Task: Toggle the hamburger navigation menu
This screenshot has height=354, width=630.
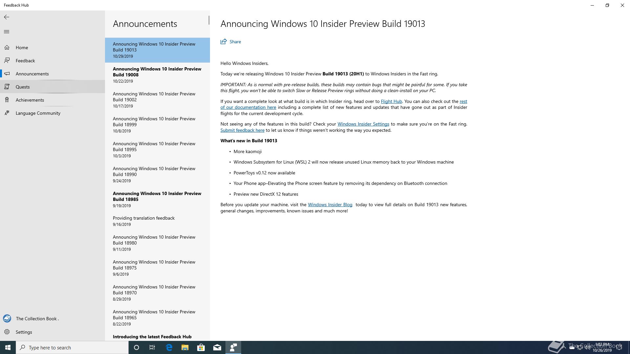Action: tap(7, 32)
